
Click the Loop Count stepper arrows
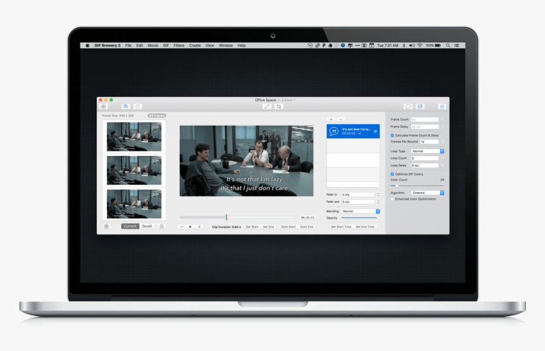click(x=442, y=158)
